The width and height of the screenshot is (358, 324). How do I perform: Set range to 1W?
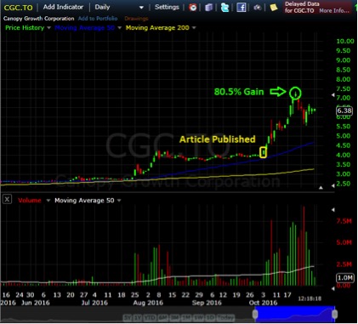coord(199,317)
